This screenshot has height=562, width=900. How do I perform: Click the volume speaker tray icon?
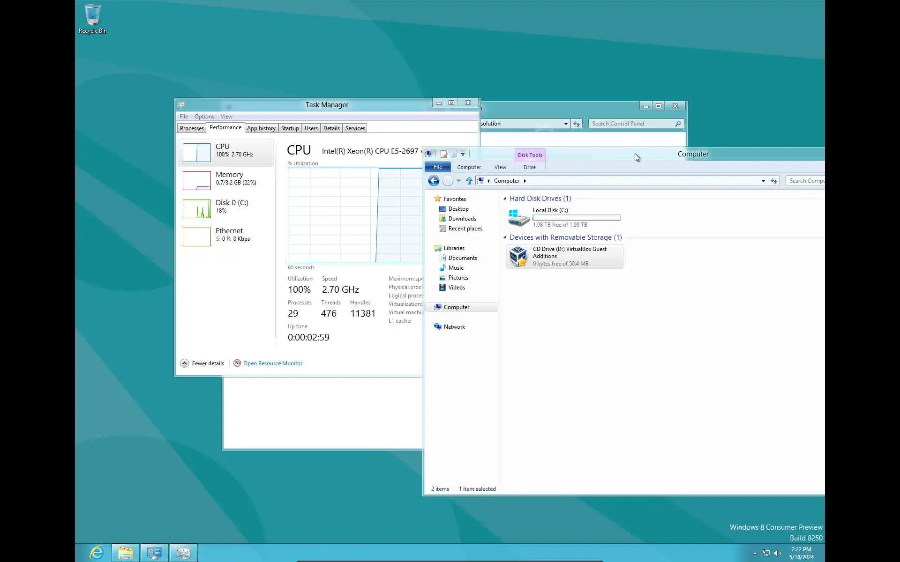point(778,553)
